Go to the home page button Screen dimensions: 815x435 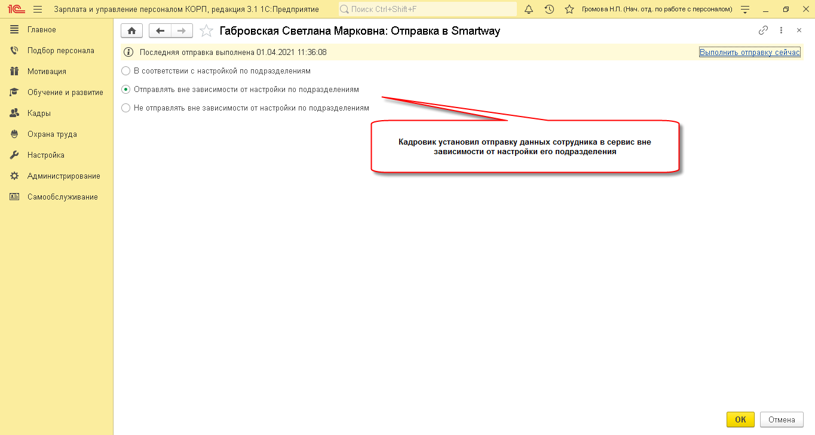pos(131,31)
